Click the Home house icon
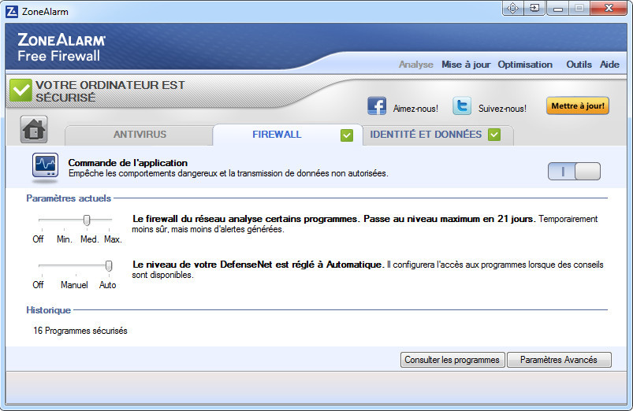The image size is (633, 411). [x=34, y=129]
